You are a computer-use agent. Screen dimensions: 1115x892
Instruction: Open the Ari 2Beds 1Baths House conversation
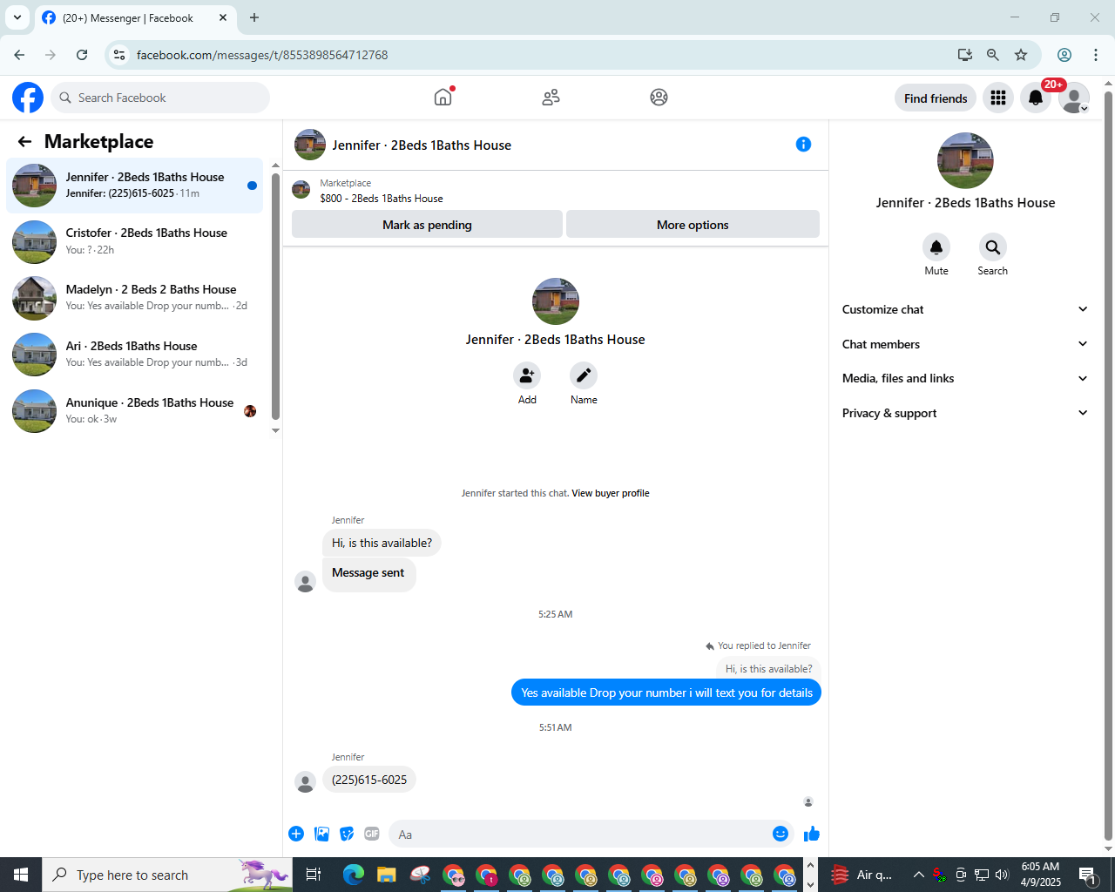135,355
